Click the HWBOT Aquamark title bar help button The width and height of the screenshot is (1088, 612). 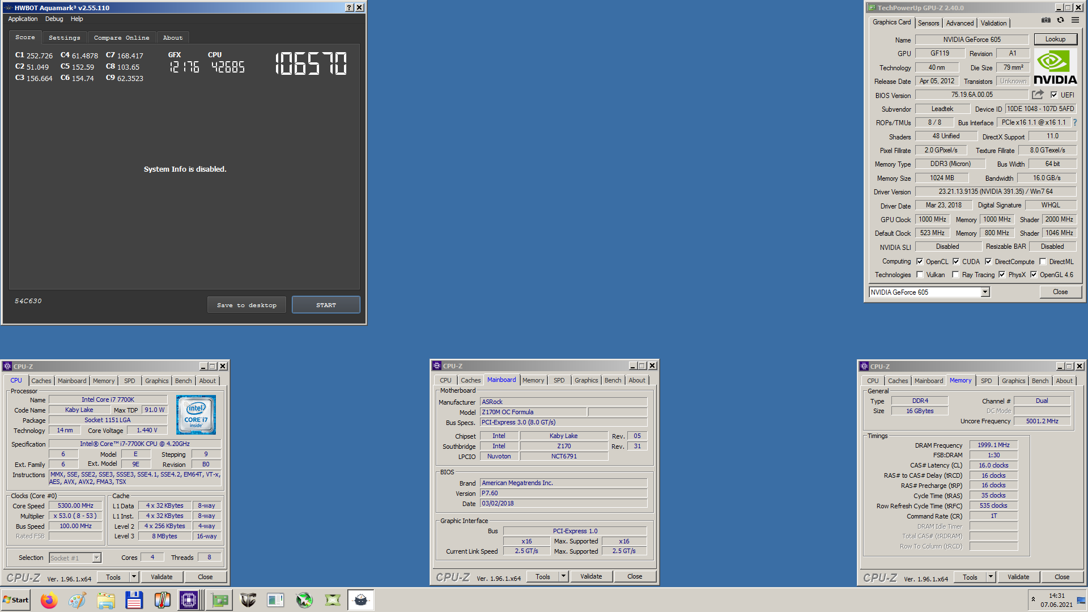(x=350, y=8)
